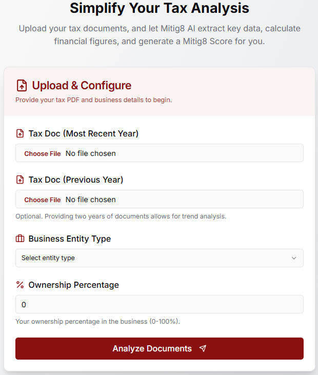
Task: Click the percent icon beside Ownership Percentage
Action: click(20, 285)
